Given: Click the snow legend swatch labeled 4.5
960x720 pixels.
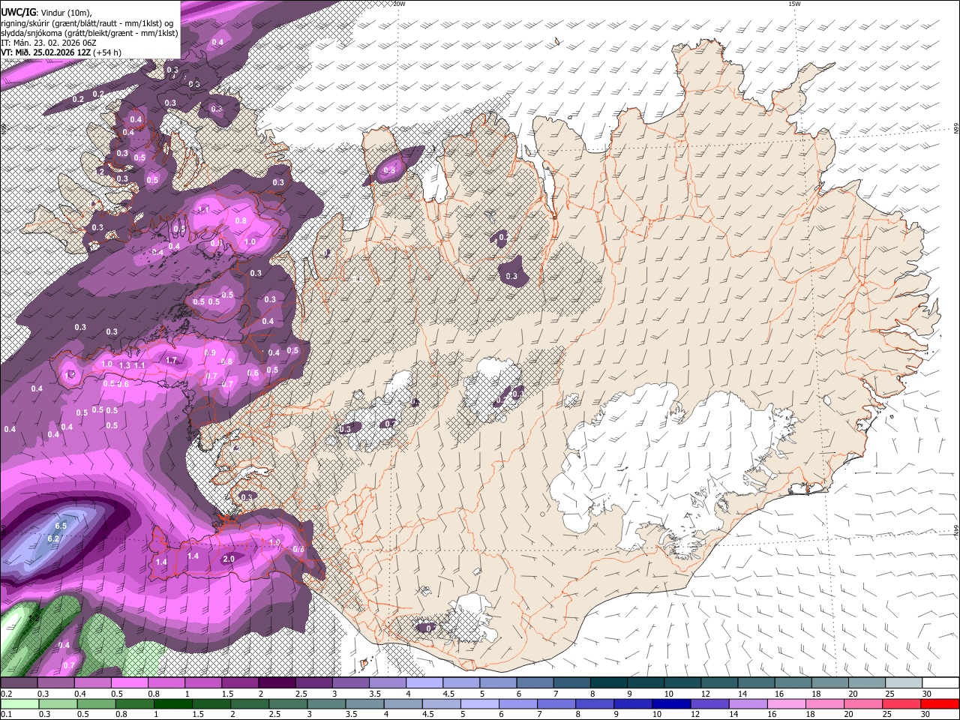Looking at the screenshot, I should click(x=460, y=683).
